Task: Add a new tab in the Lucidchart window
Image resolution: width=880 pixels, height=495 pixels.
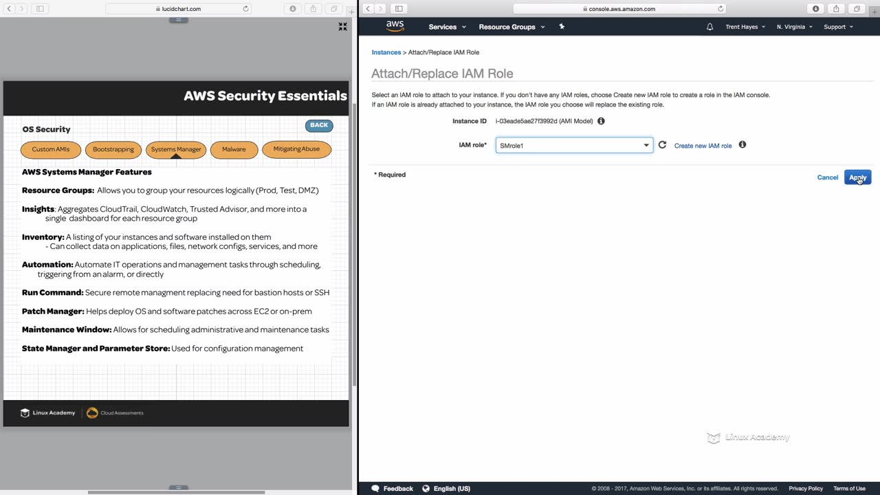Action: (351, 12)
